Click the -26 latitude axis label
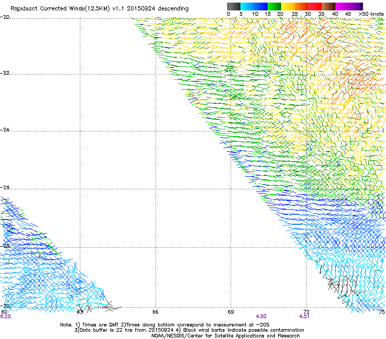 coord(5,188)
